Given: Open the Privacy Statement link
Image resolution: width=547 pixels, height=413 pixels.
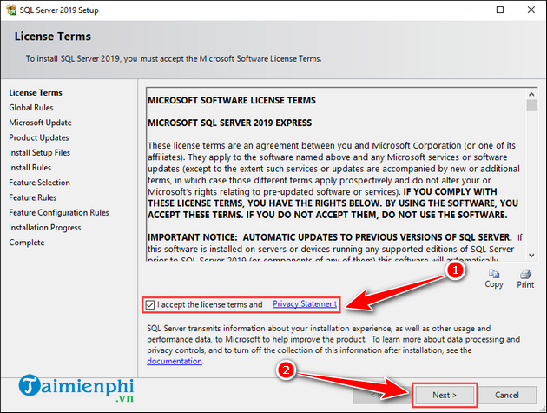Looking at the screenshot, I should click(x=305, y=304).
